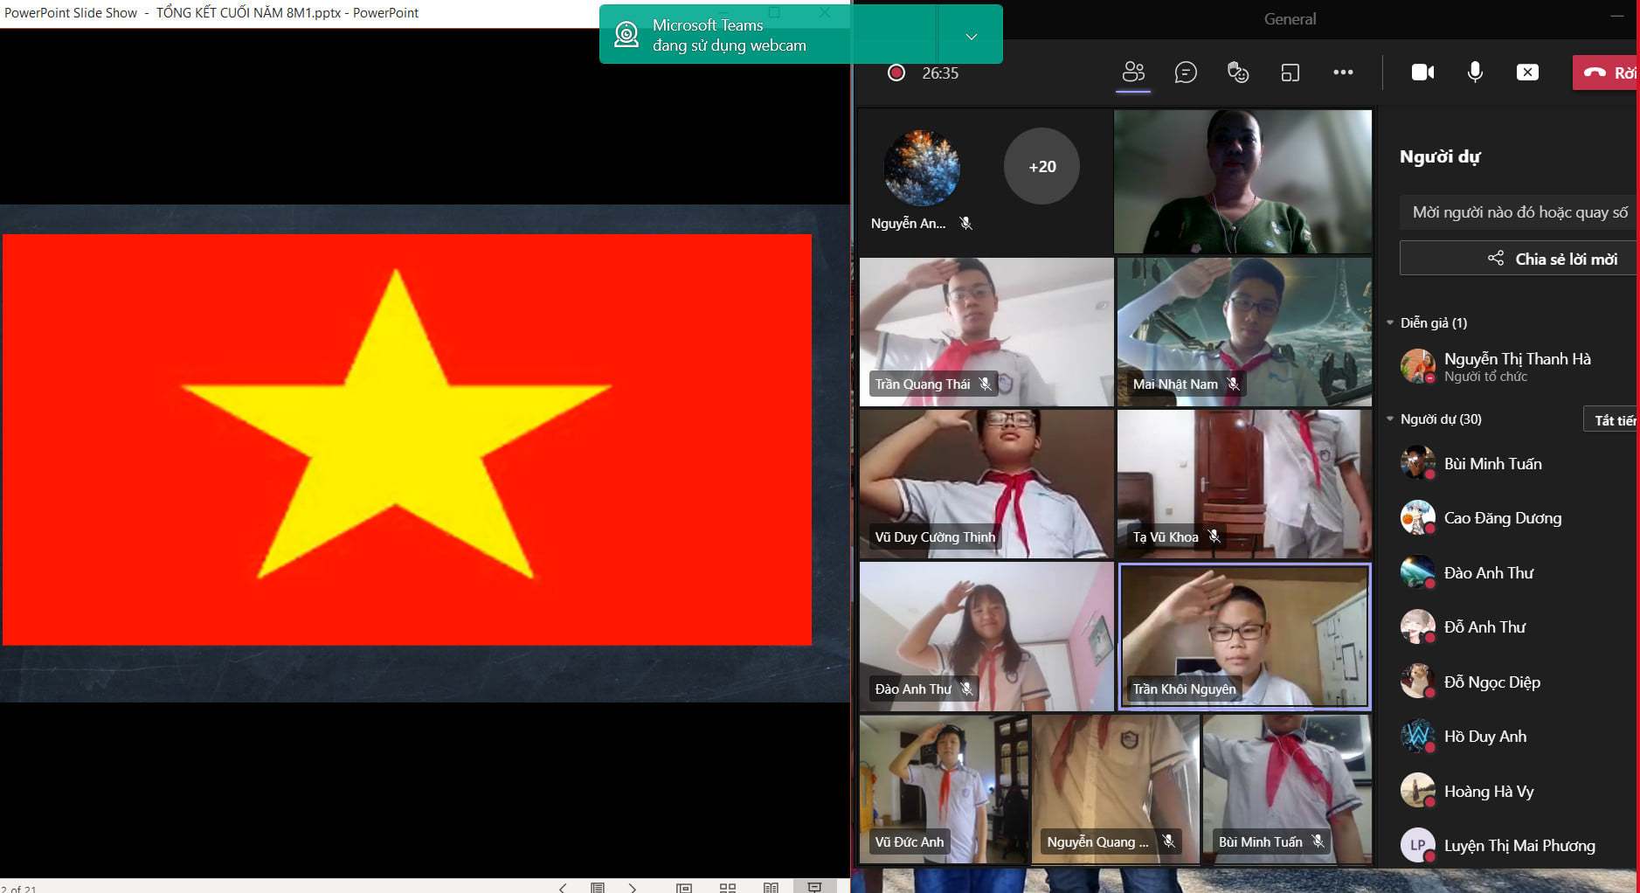1640x893 pixels.
Task: Click the red Rời leave button
Action: [1608, 73]
